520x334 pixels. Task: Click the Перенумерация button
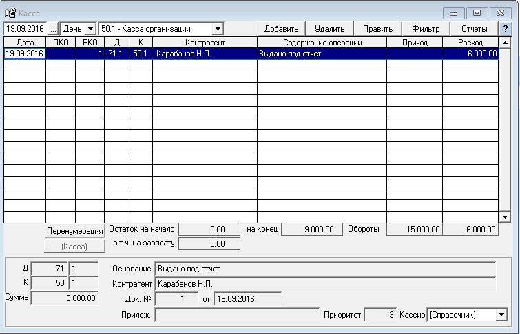(x=74, y=231)
